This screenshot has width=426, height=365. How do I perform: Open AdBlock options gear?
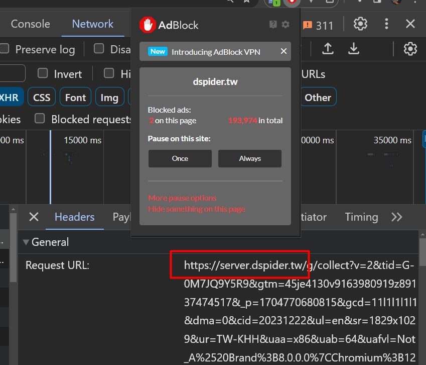[286, 25]
